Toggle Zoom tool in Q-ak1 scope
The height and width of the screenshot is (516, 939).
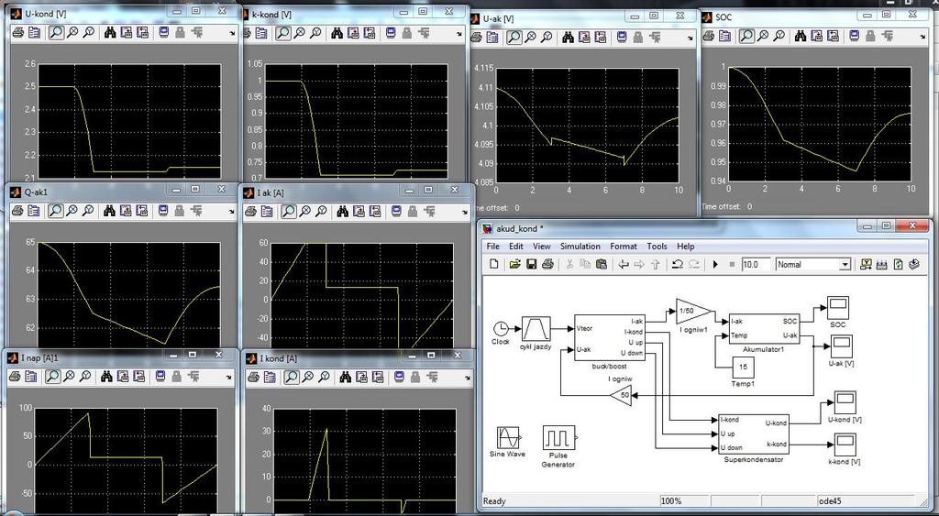click(x=56, y=210)
